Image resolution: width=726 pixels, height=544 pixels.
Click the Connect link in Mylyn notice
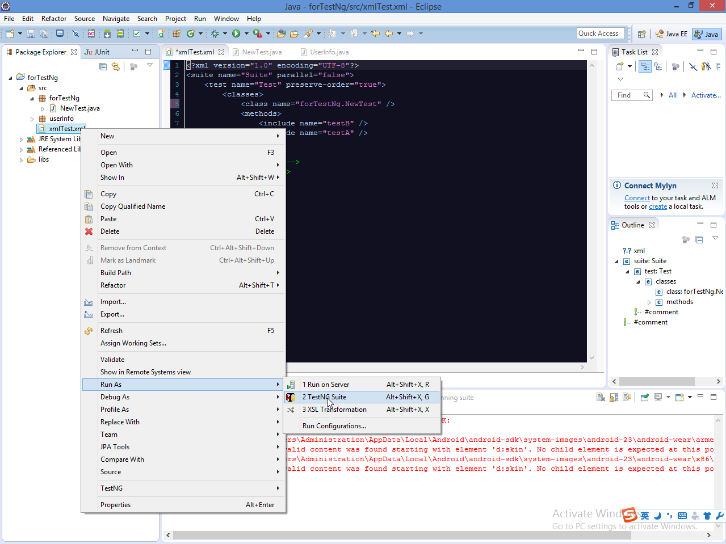coord(637,198)
